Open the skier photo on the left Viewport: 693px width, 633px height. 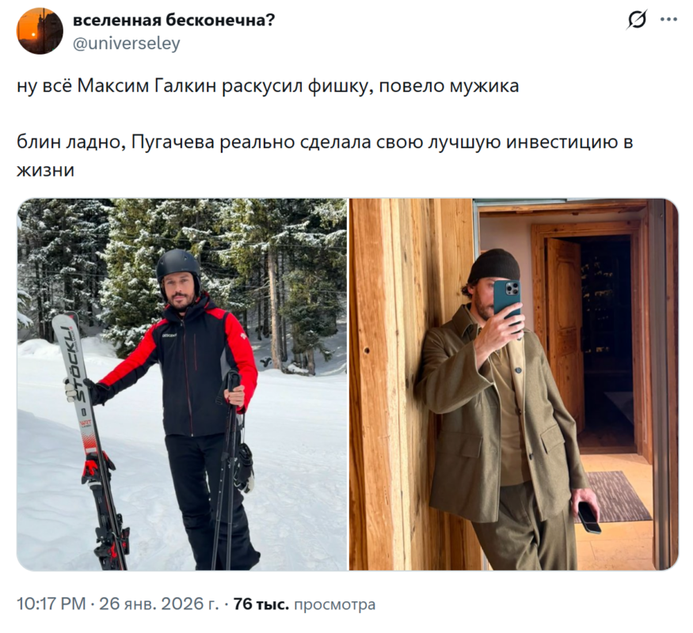point(182,384)
